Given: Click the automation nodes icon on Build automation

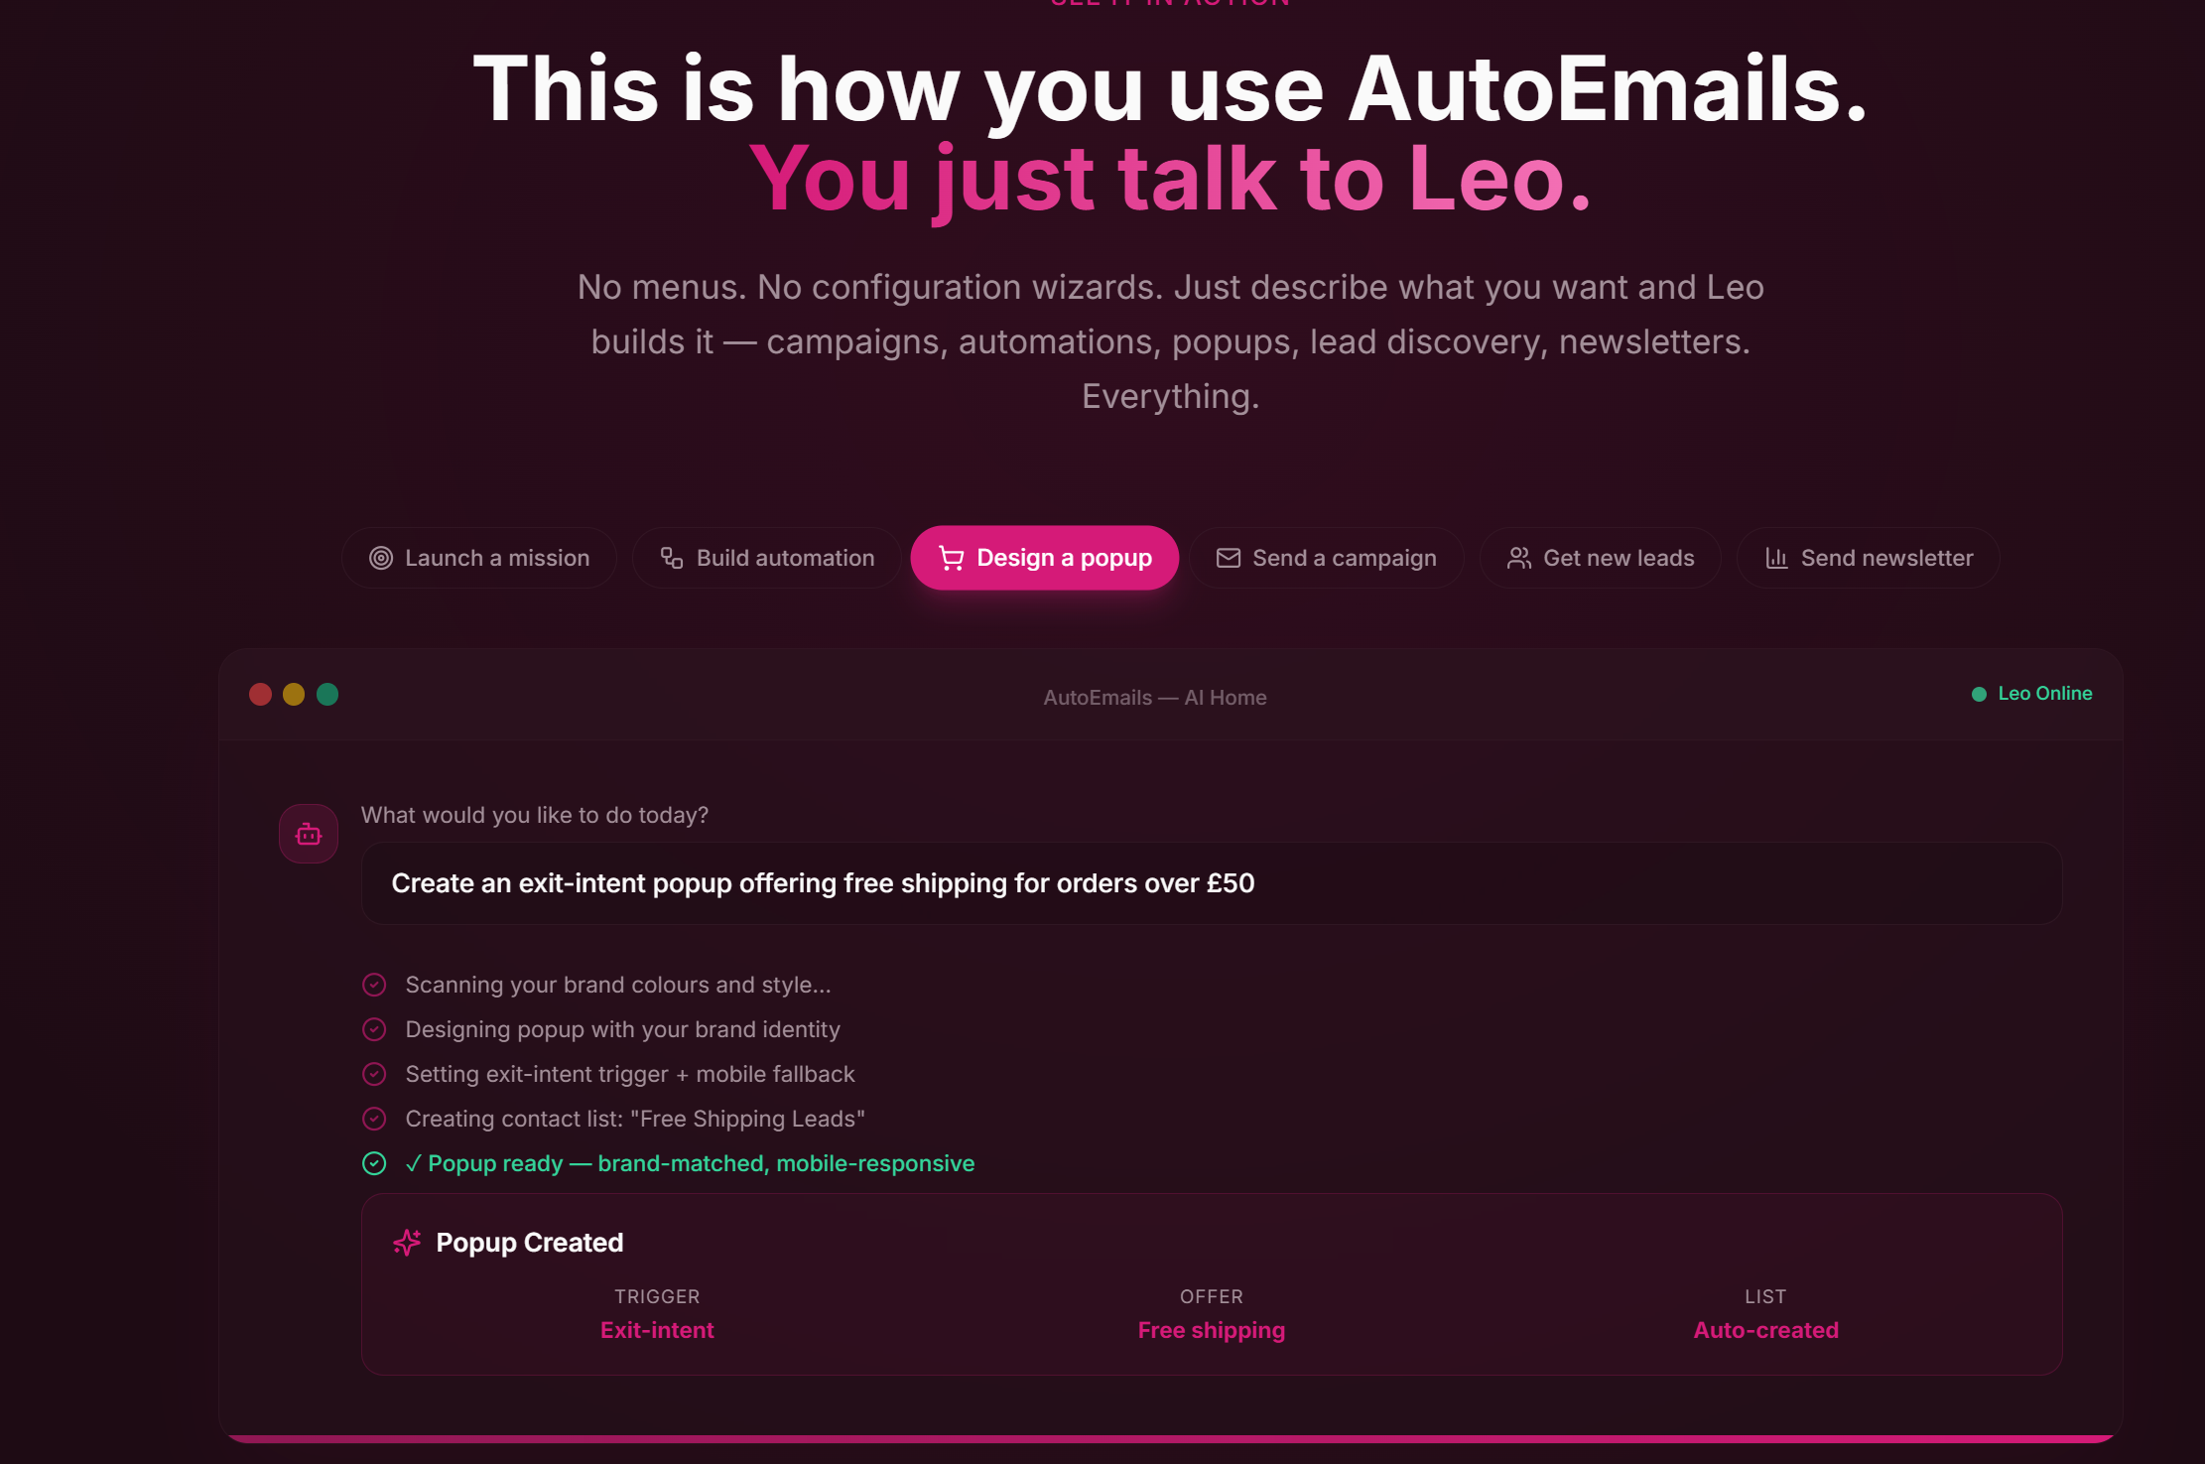Looking at the screenshot, I should 671,558.
